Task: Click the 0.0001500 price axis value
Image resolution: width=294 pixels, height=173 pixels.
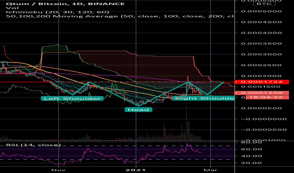Action: 261,87
